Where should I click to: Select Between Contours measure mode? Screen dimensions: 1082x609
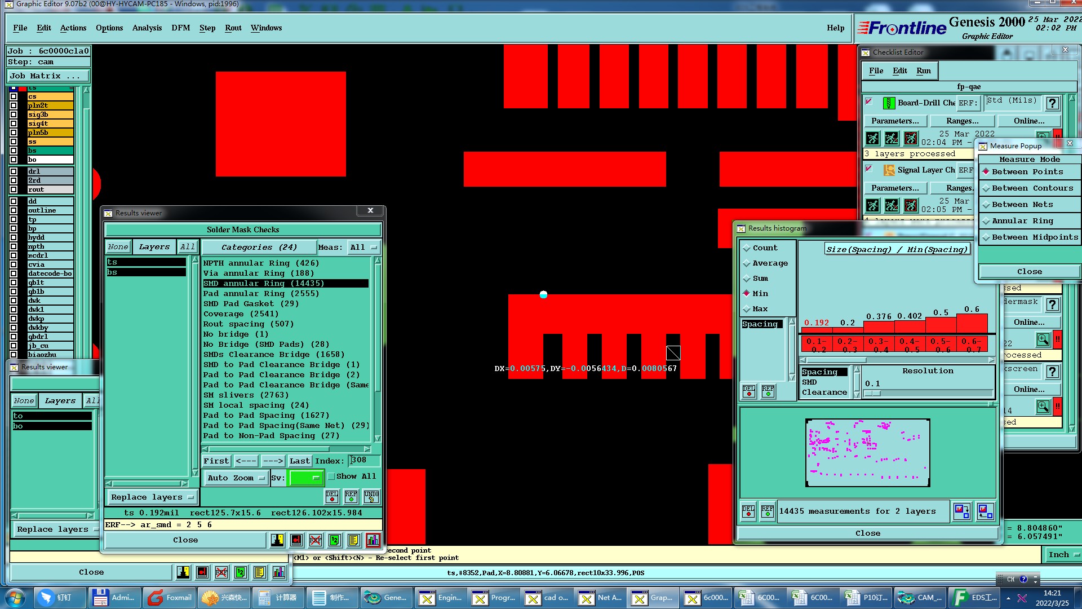coord(986,188)
